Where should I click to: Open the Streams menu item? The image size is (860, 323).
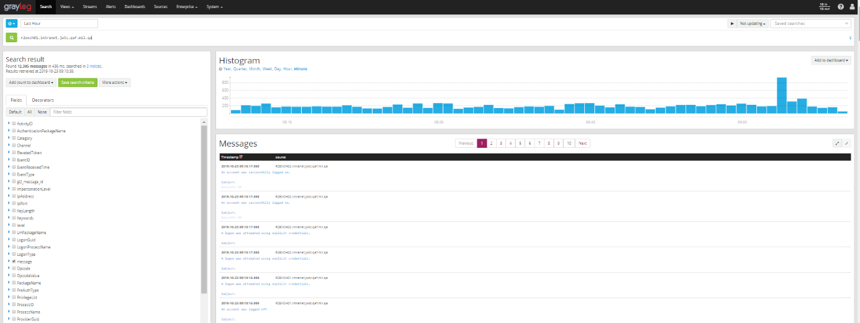89,7
